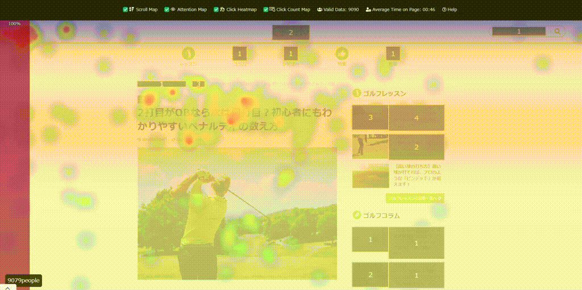Click the Scroll Map icon in toolbar
Image resolution: width=582 pixels, height=290 pixels.
coord(131,9)
